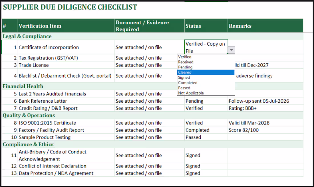Select 'Conflict of Interest Declaration' cell

(66, 166)
